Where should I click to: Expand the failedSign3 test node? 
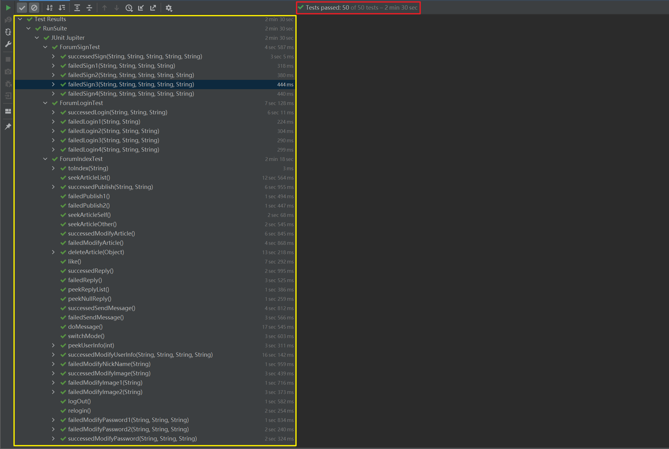(54, 85)
